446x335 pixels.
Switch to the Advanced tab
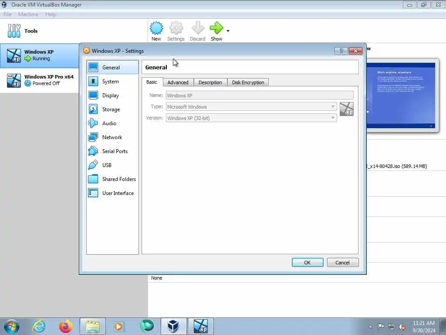[178, 82]
